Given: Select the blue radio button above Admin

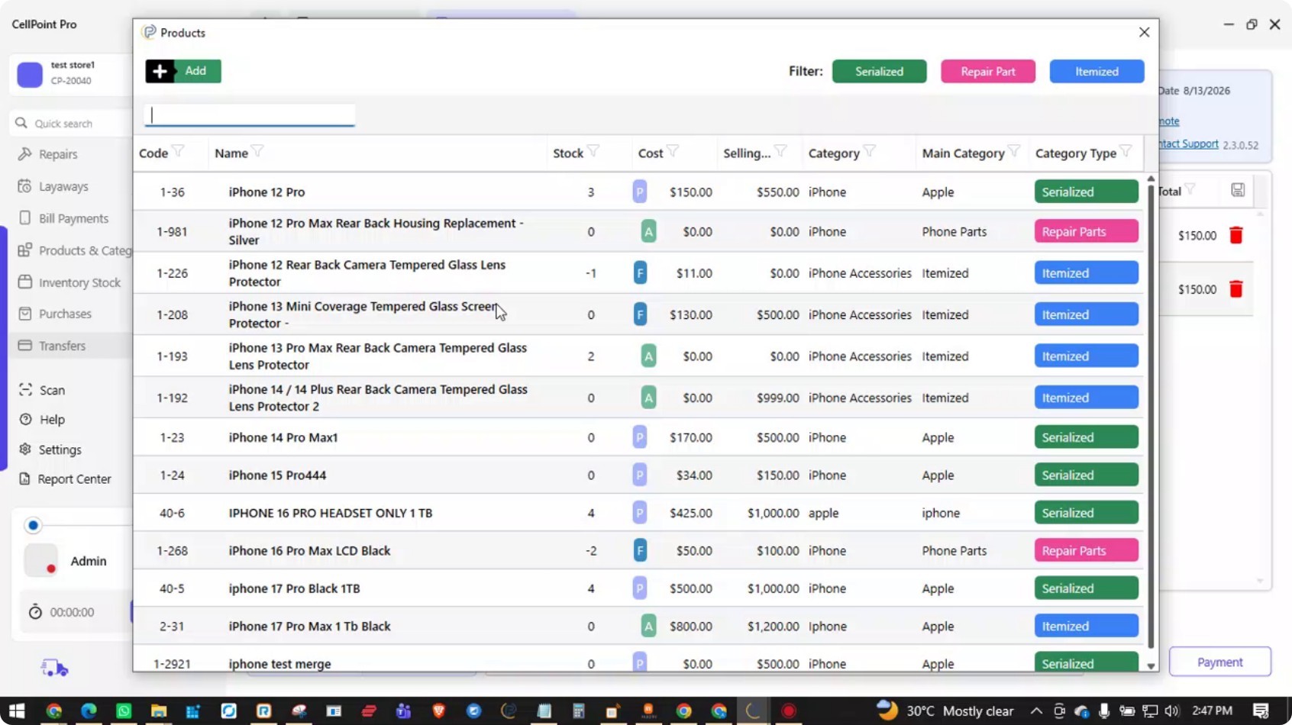Looking at the screenshot, I should (x=33, y=525).
